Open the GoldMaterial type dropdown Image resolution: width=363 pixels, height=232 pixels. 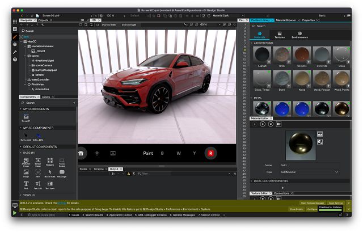336,172
